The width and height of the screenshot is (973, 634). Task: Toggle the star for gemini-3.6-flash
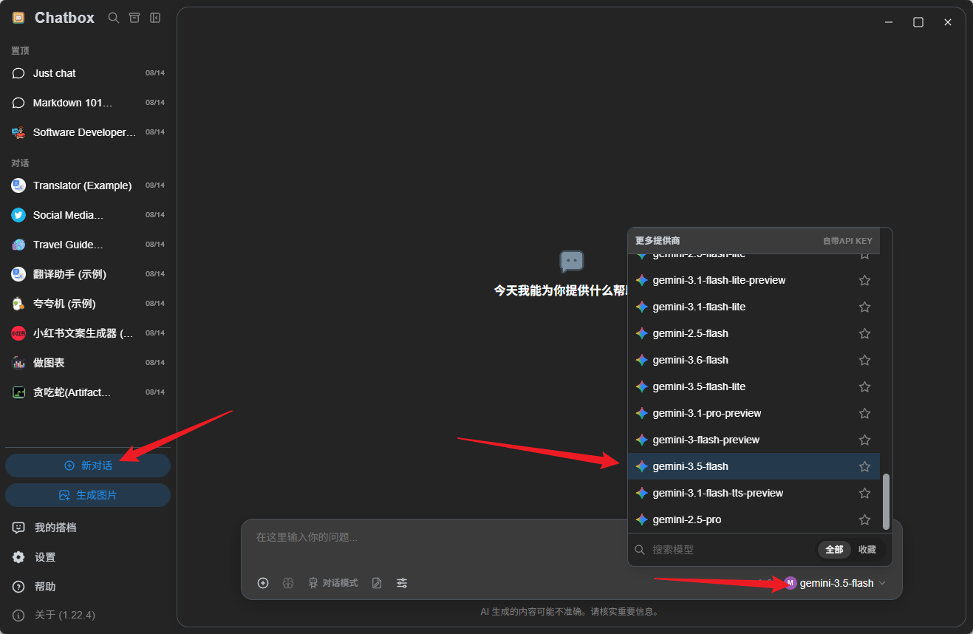coord(864,360)
